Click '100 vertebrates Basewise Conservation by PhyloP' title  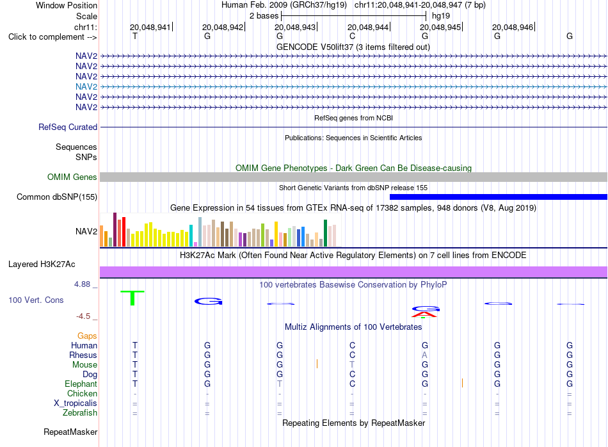coord(353,285)
